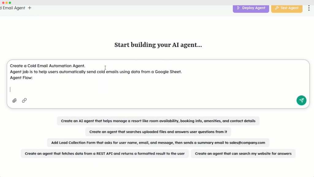Select the REST API agent suggestion
The image size is (314, 177).
pos(105,153)
